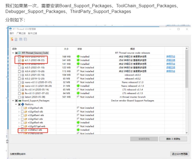
Task: Check the latest (2020-05-08) checkbox
Action: 19,97
